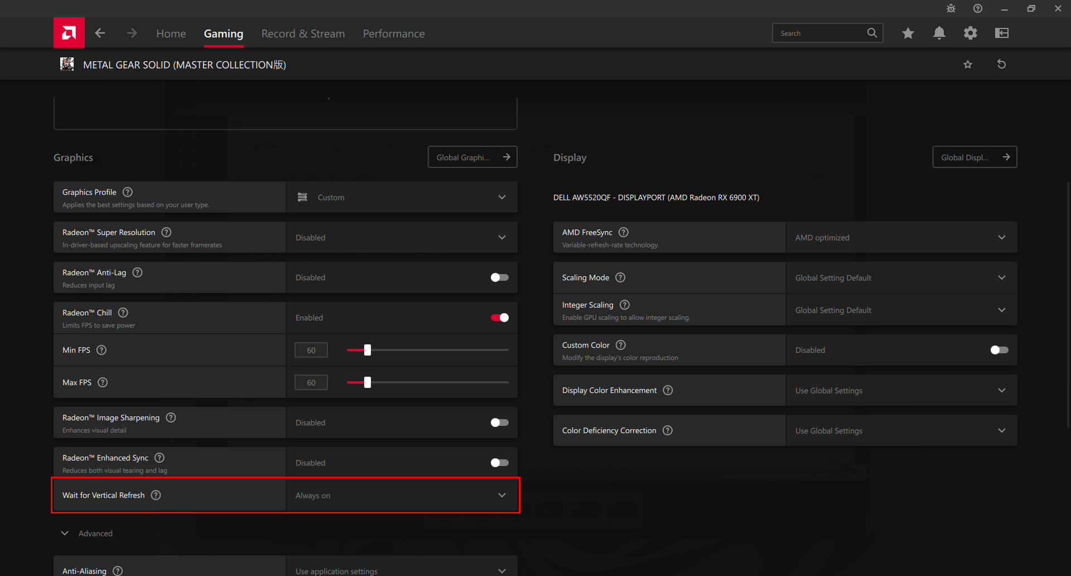Click the AMD logo icon
The image size is (1071, 576).
69,33
